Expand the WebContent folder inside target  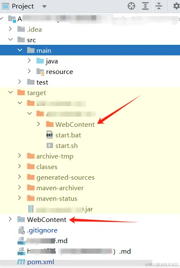tap(38, 124)
